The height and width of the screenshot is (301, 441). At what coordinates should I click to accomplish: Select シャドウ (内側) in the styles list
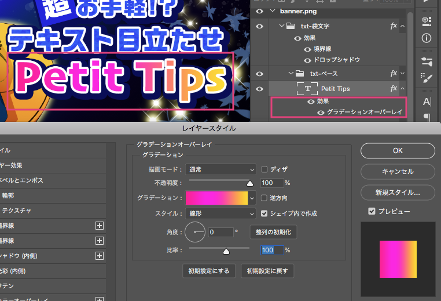point(53,256)
